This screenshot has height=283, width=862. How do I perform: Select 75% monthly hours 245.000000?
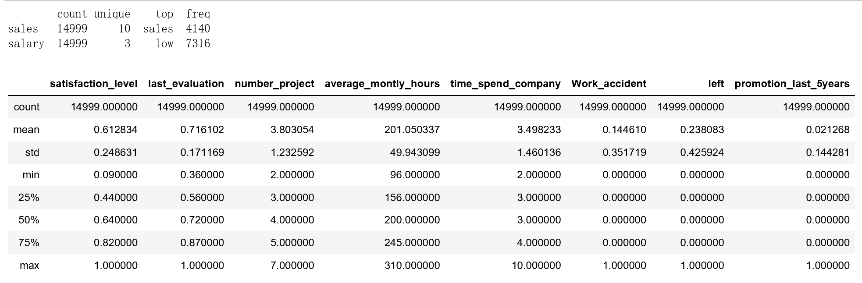[x=412, y=243]
